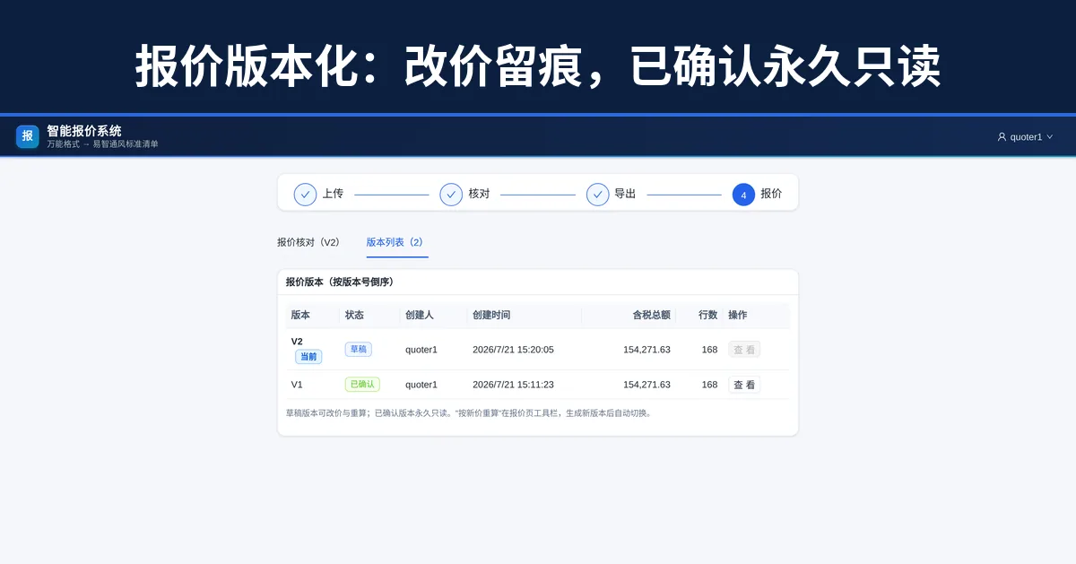Click the user avatar icon beside quoter1

tap(1002, 137)
